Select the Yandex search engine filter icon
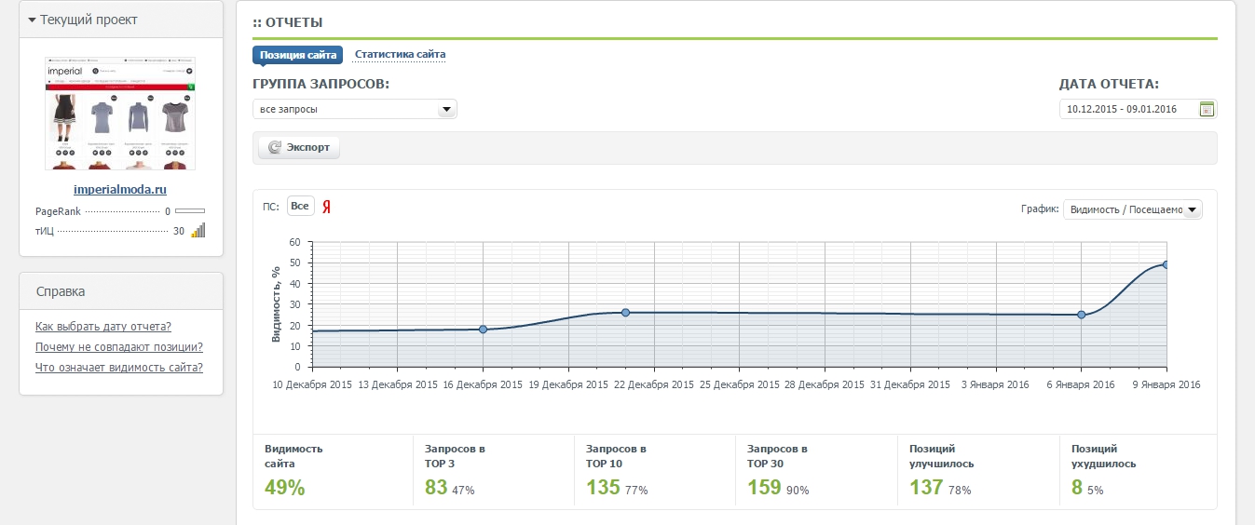This screenshot has height=525, width=1255. click(327, 207)
